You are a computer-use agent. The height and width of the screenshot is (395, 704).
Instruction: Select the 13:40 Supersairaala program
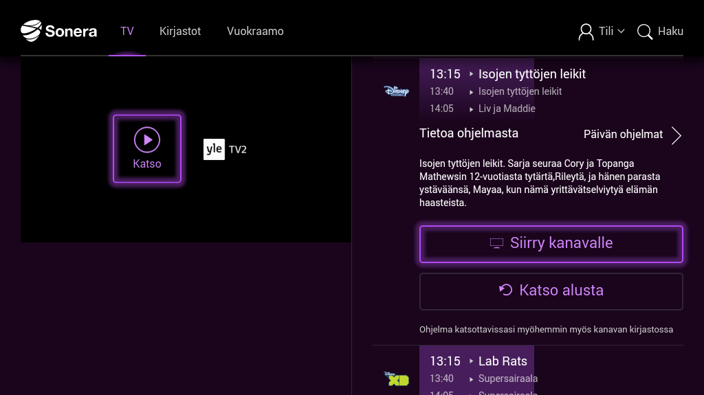[x=484, y=379]
